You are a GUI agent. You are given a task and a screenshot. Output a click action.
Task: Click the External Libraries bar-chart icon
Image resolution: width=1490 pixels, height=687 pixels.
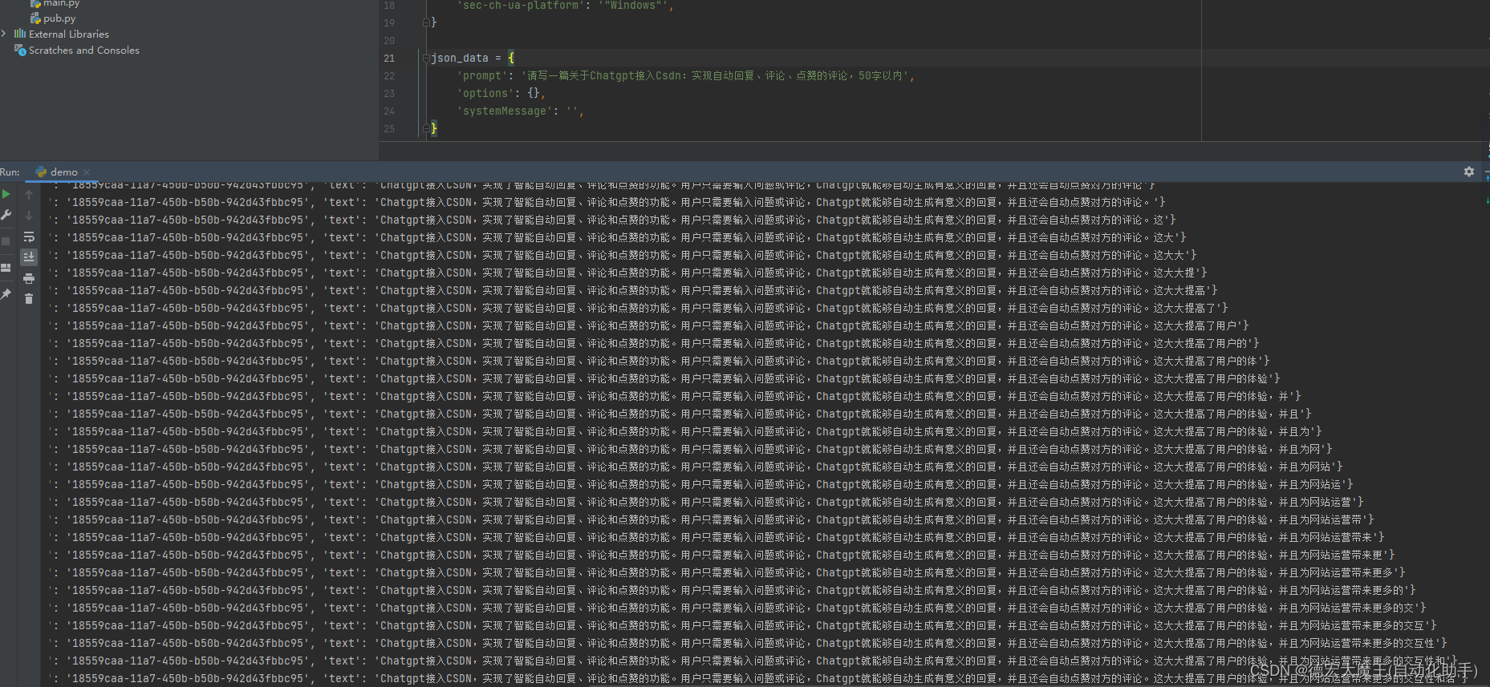(x=20, y=34)
